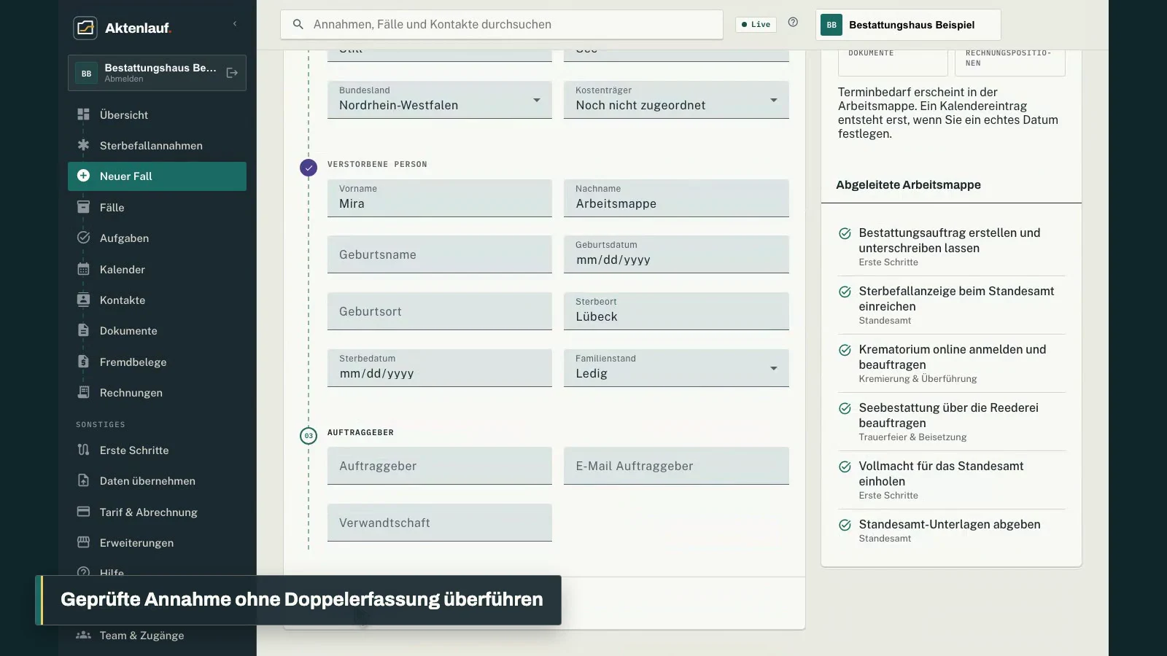The width and height of the screenshot is (1167, 656).
Task: Click the Abgeleitete Arbeitsmappe heading
Action: [908, 184]
